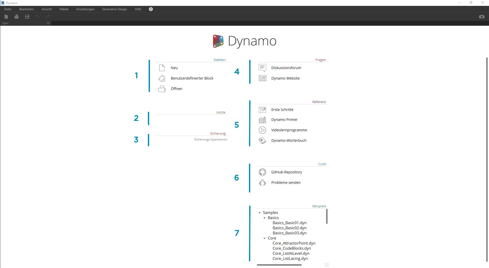Click the Redo arrow icon
Screen dimensions: 489x268
click(x=48, y=17)
